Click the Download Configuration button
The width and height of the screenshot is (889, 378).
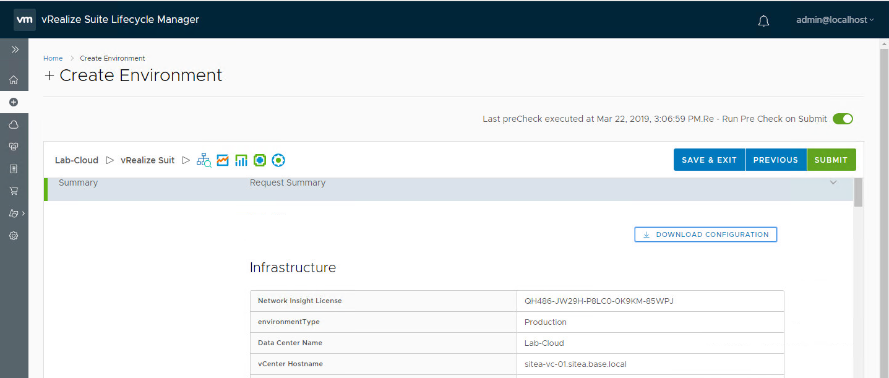(705, 234)
